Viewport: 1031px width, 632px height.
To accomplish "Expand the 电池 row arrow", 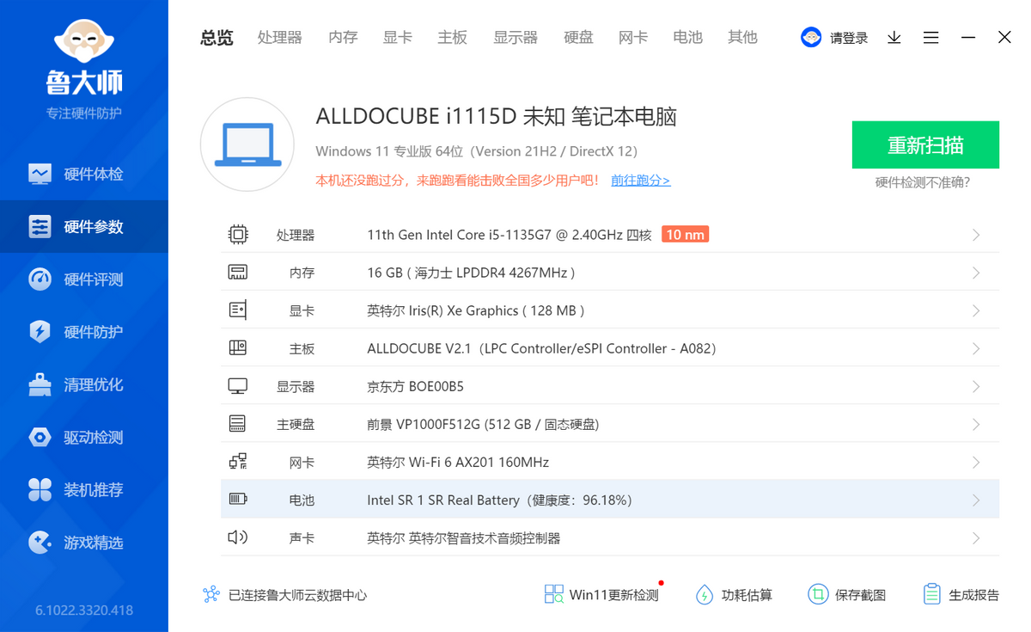I will point(976,500).
